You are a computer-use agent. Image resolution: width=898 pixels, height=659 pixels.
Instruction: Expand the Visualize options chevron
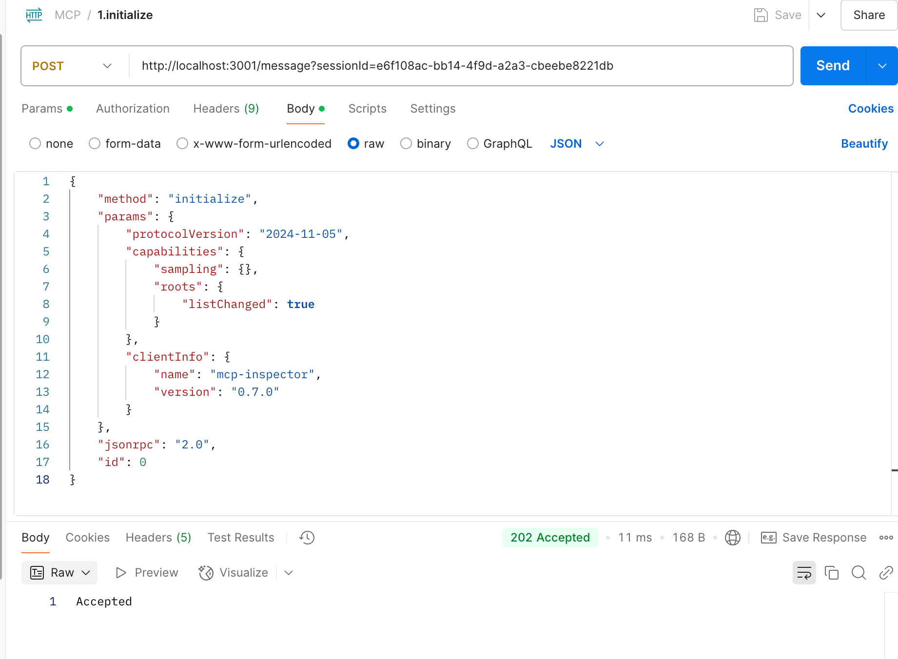[289, 573]
